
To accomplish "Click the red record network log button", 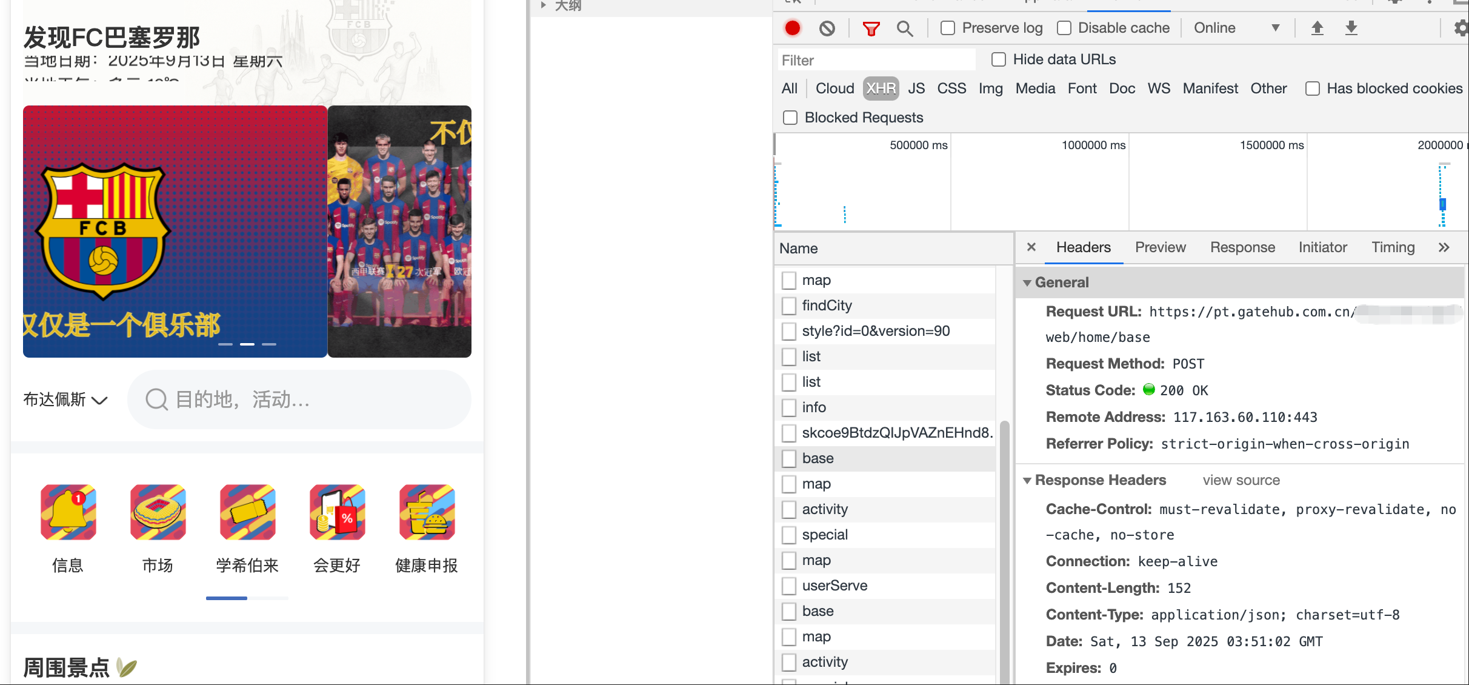I will pyautogui.click(x=792, y=28).
